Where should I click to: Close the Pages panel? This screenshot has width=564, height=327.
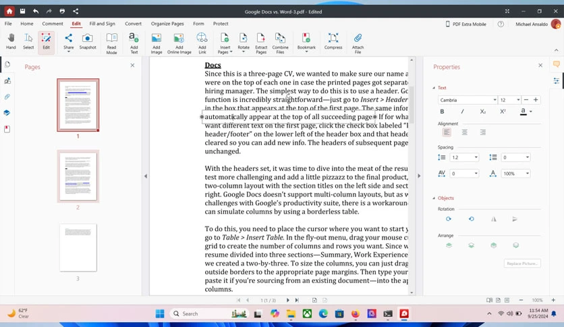[132, 65]
